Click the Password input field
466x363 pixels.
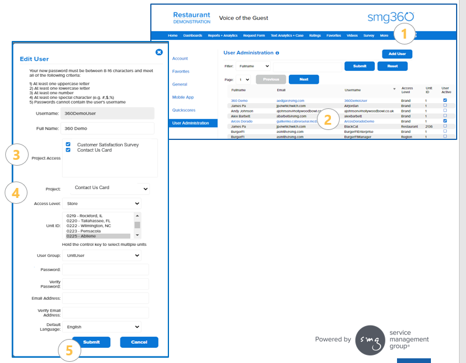[105, 269]
